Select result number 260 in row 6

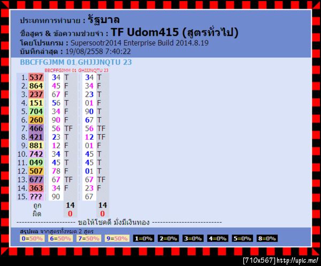pyautogui.click(x=36, y=120)
